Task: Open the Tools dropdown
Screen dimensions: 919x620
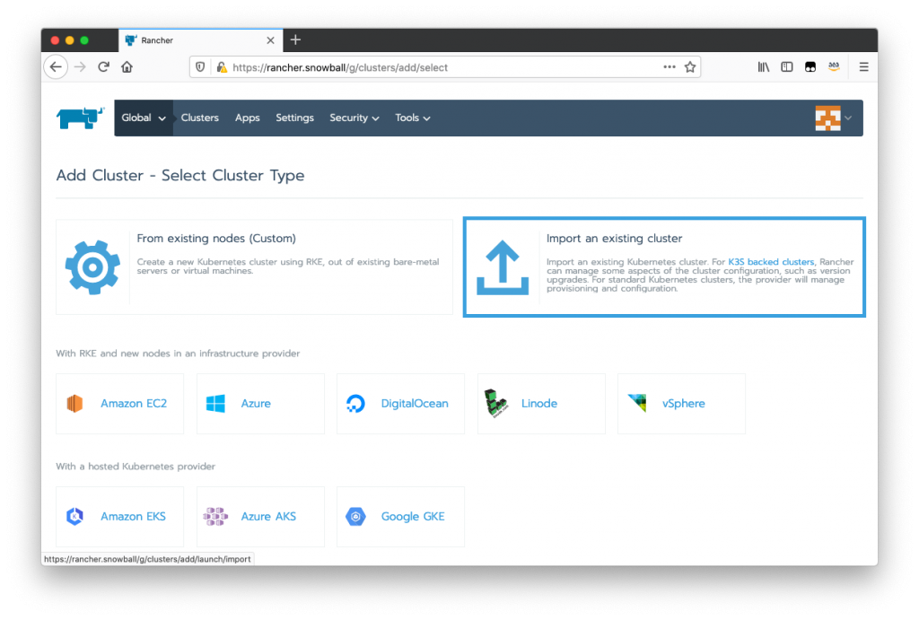Action: (x=412, y=118)
